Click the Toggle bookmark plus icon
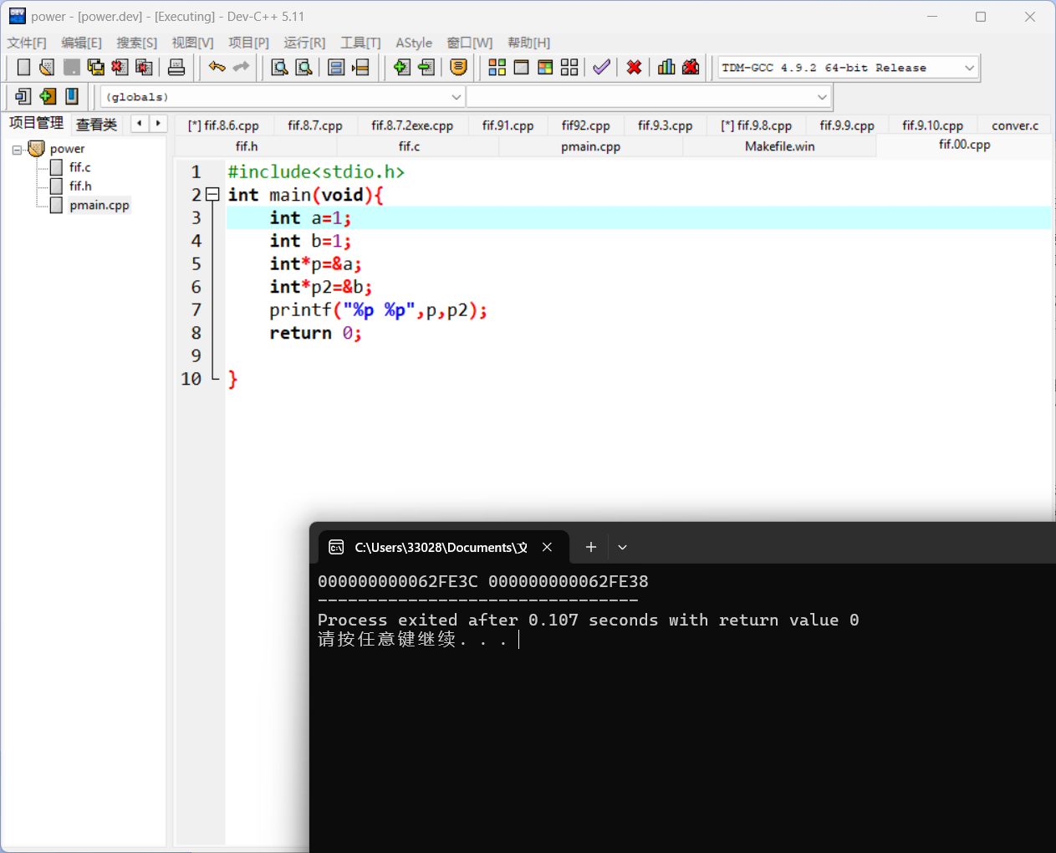Viewport: 1056px width, 853px height. (48, 97)
